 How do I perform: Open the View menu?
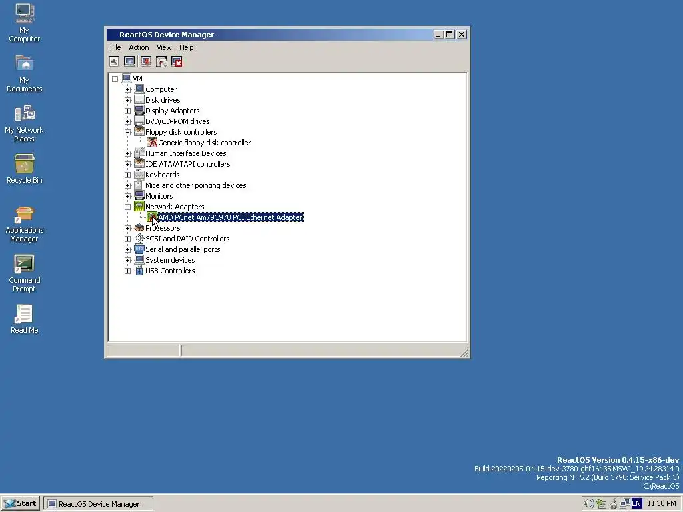(164, 47)
